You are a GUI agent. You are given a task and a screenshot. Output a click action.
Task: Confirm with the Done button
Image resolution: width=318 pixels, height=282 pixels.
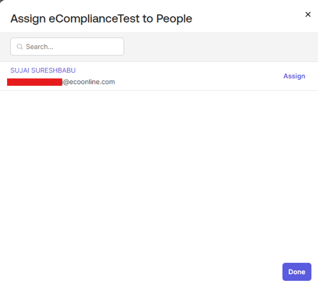coord(297,272)
